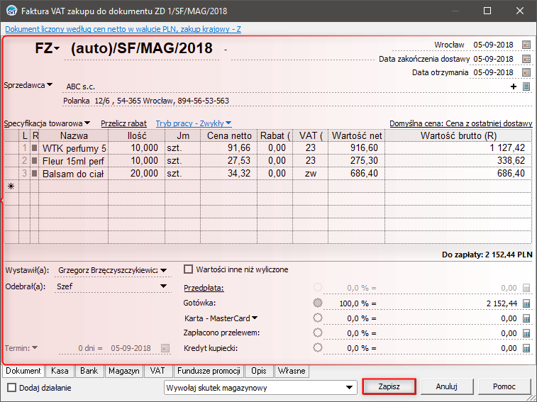This screenshot has width=537, height=402.
Task: Click the Nazwa column header
Action: (74, 135)
